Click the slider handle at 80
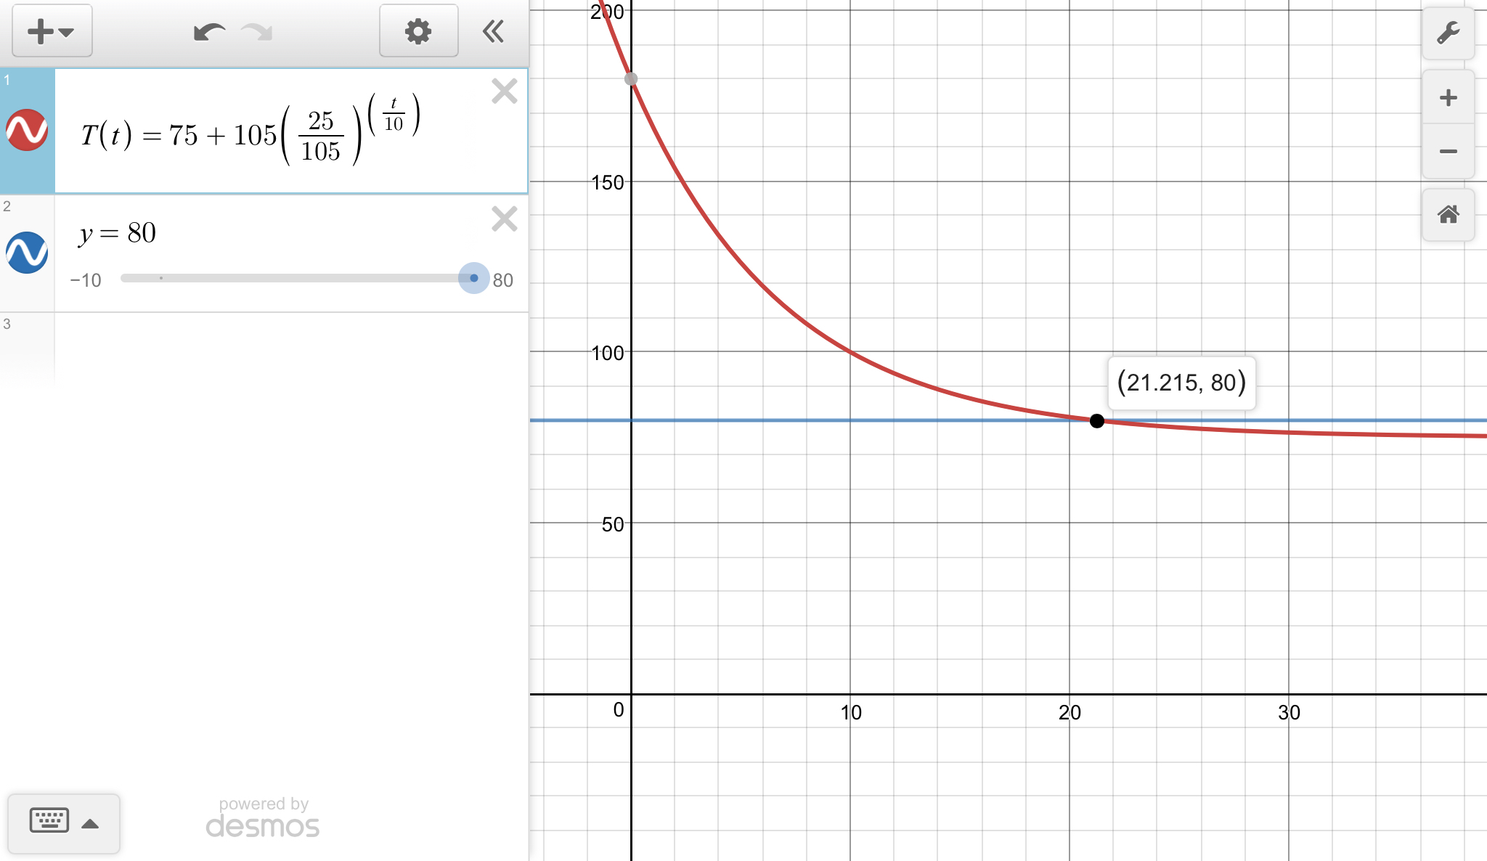Image resolution: width=1487 pixels, height=861 pixels. point(474,278)
